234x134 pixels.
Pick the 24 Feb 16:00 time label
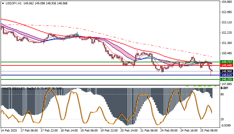pos(189,130)
